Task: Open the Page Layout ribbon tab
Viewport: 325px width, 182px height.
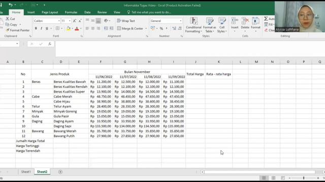Action: pyautogui.click(x=50, y=12)
